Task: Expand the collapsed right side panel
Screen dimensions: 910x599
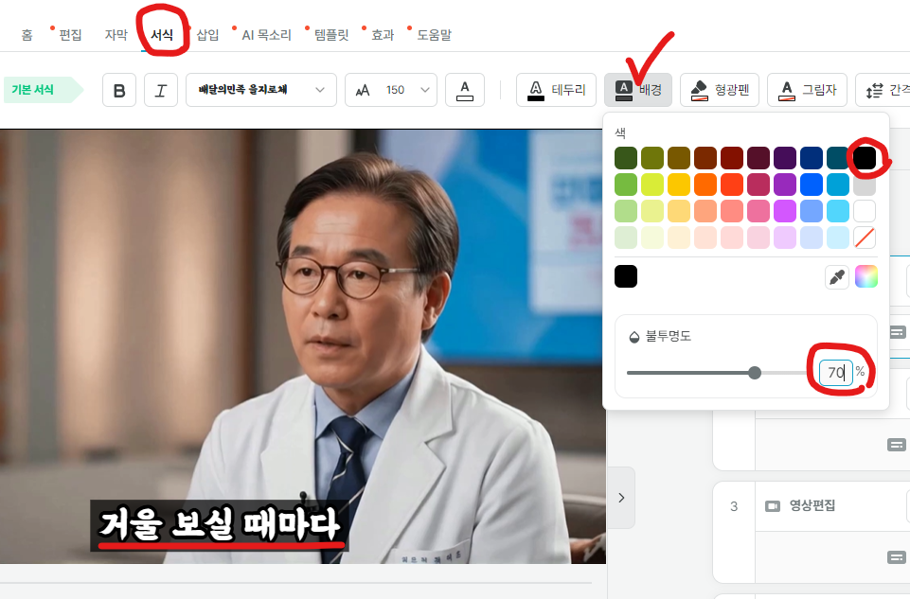Action: click(621, 497)
